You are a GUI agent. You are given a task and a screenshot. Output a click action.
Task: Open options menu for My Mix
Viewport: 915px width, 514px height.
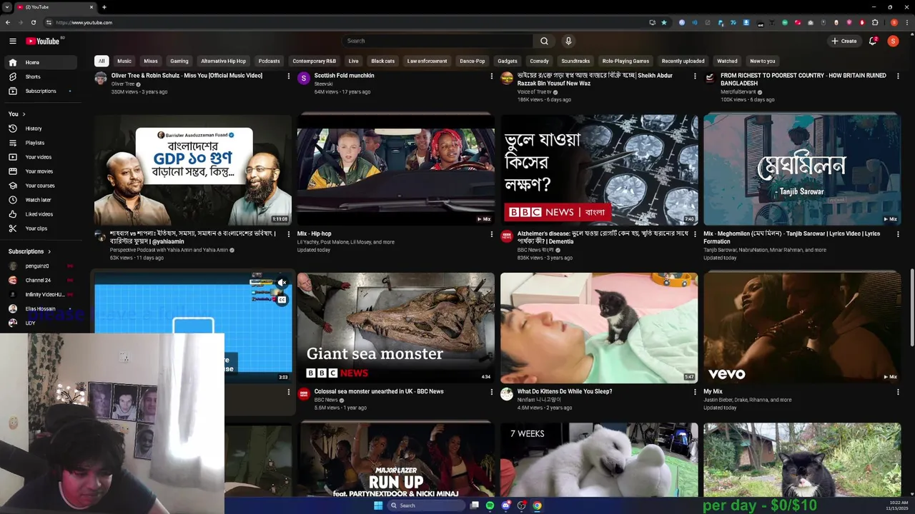pyautogui.click(x=898, y=392)
